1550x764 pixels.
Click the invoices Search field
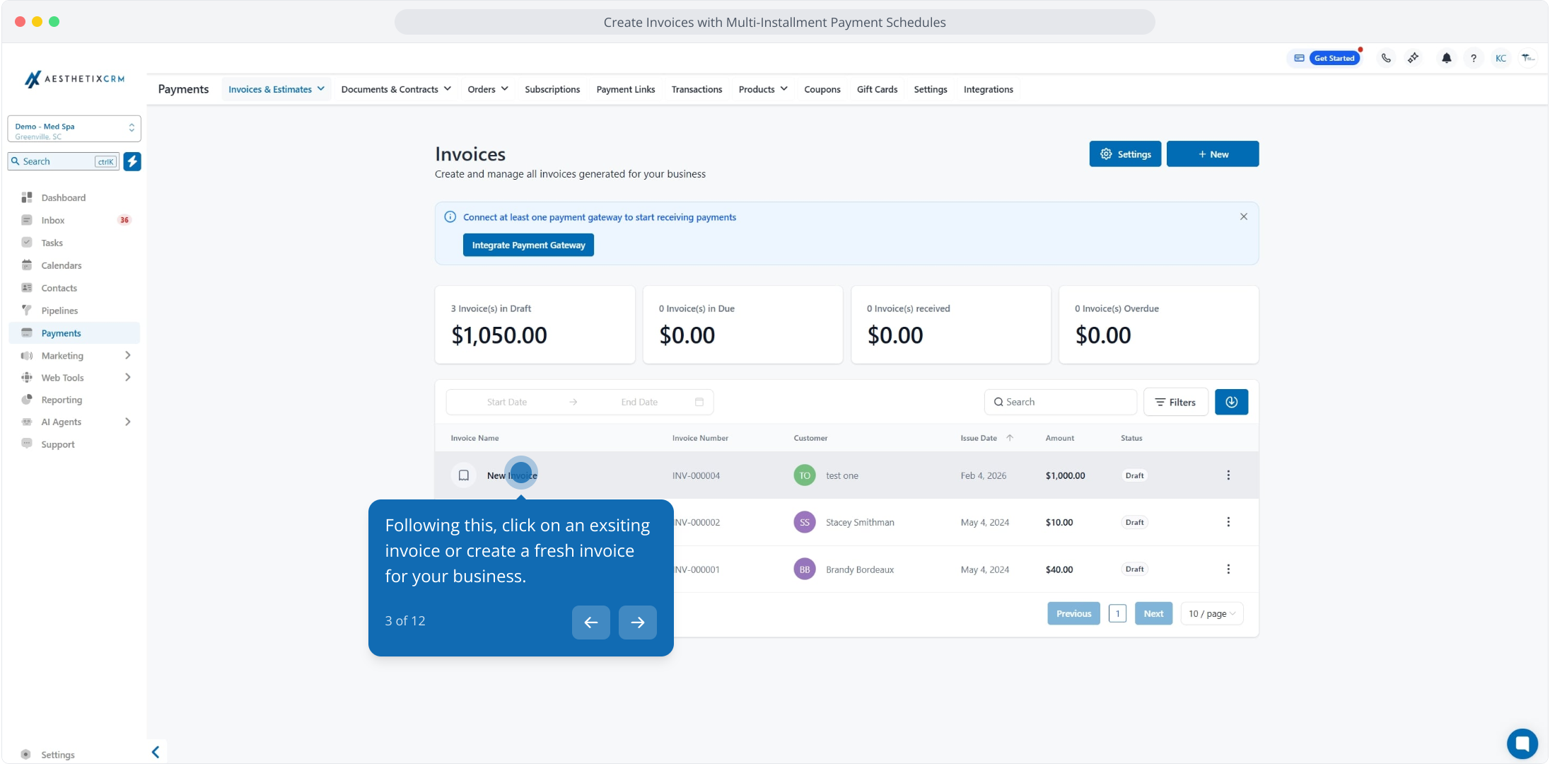click(1061, 402)
